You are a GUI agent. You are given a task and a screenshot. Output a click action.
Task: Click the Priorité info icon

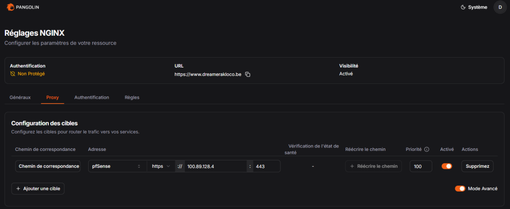point(427,149)
